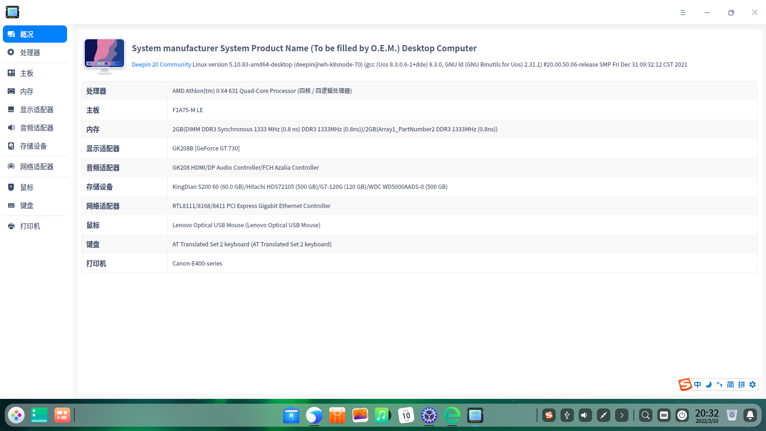Open the 主板 category in the sidebar
This screenshot has height=431, width=766.
click(35, 73)
